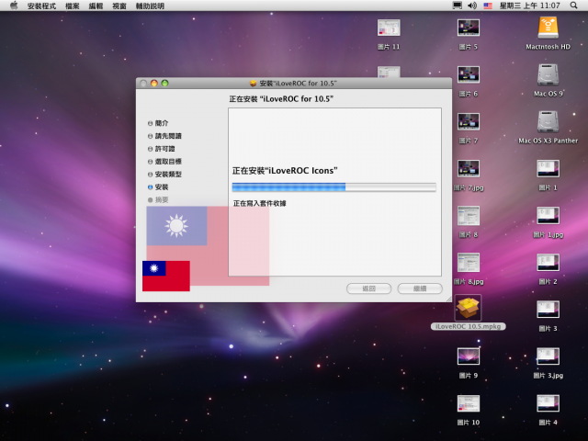Open the US flag input menu

coord(488,6)
